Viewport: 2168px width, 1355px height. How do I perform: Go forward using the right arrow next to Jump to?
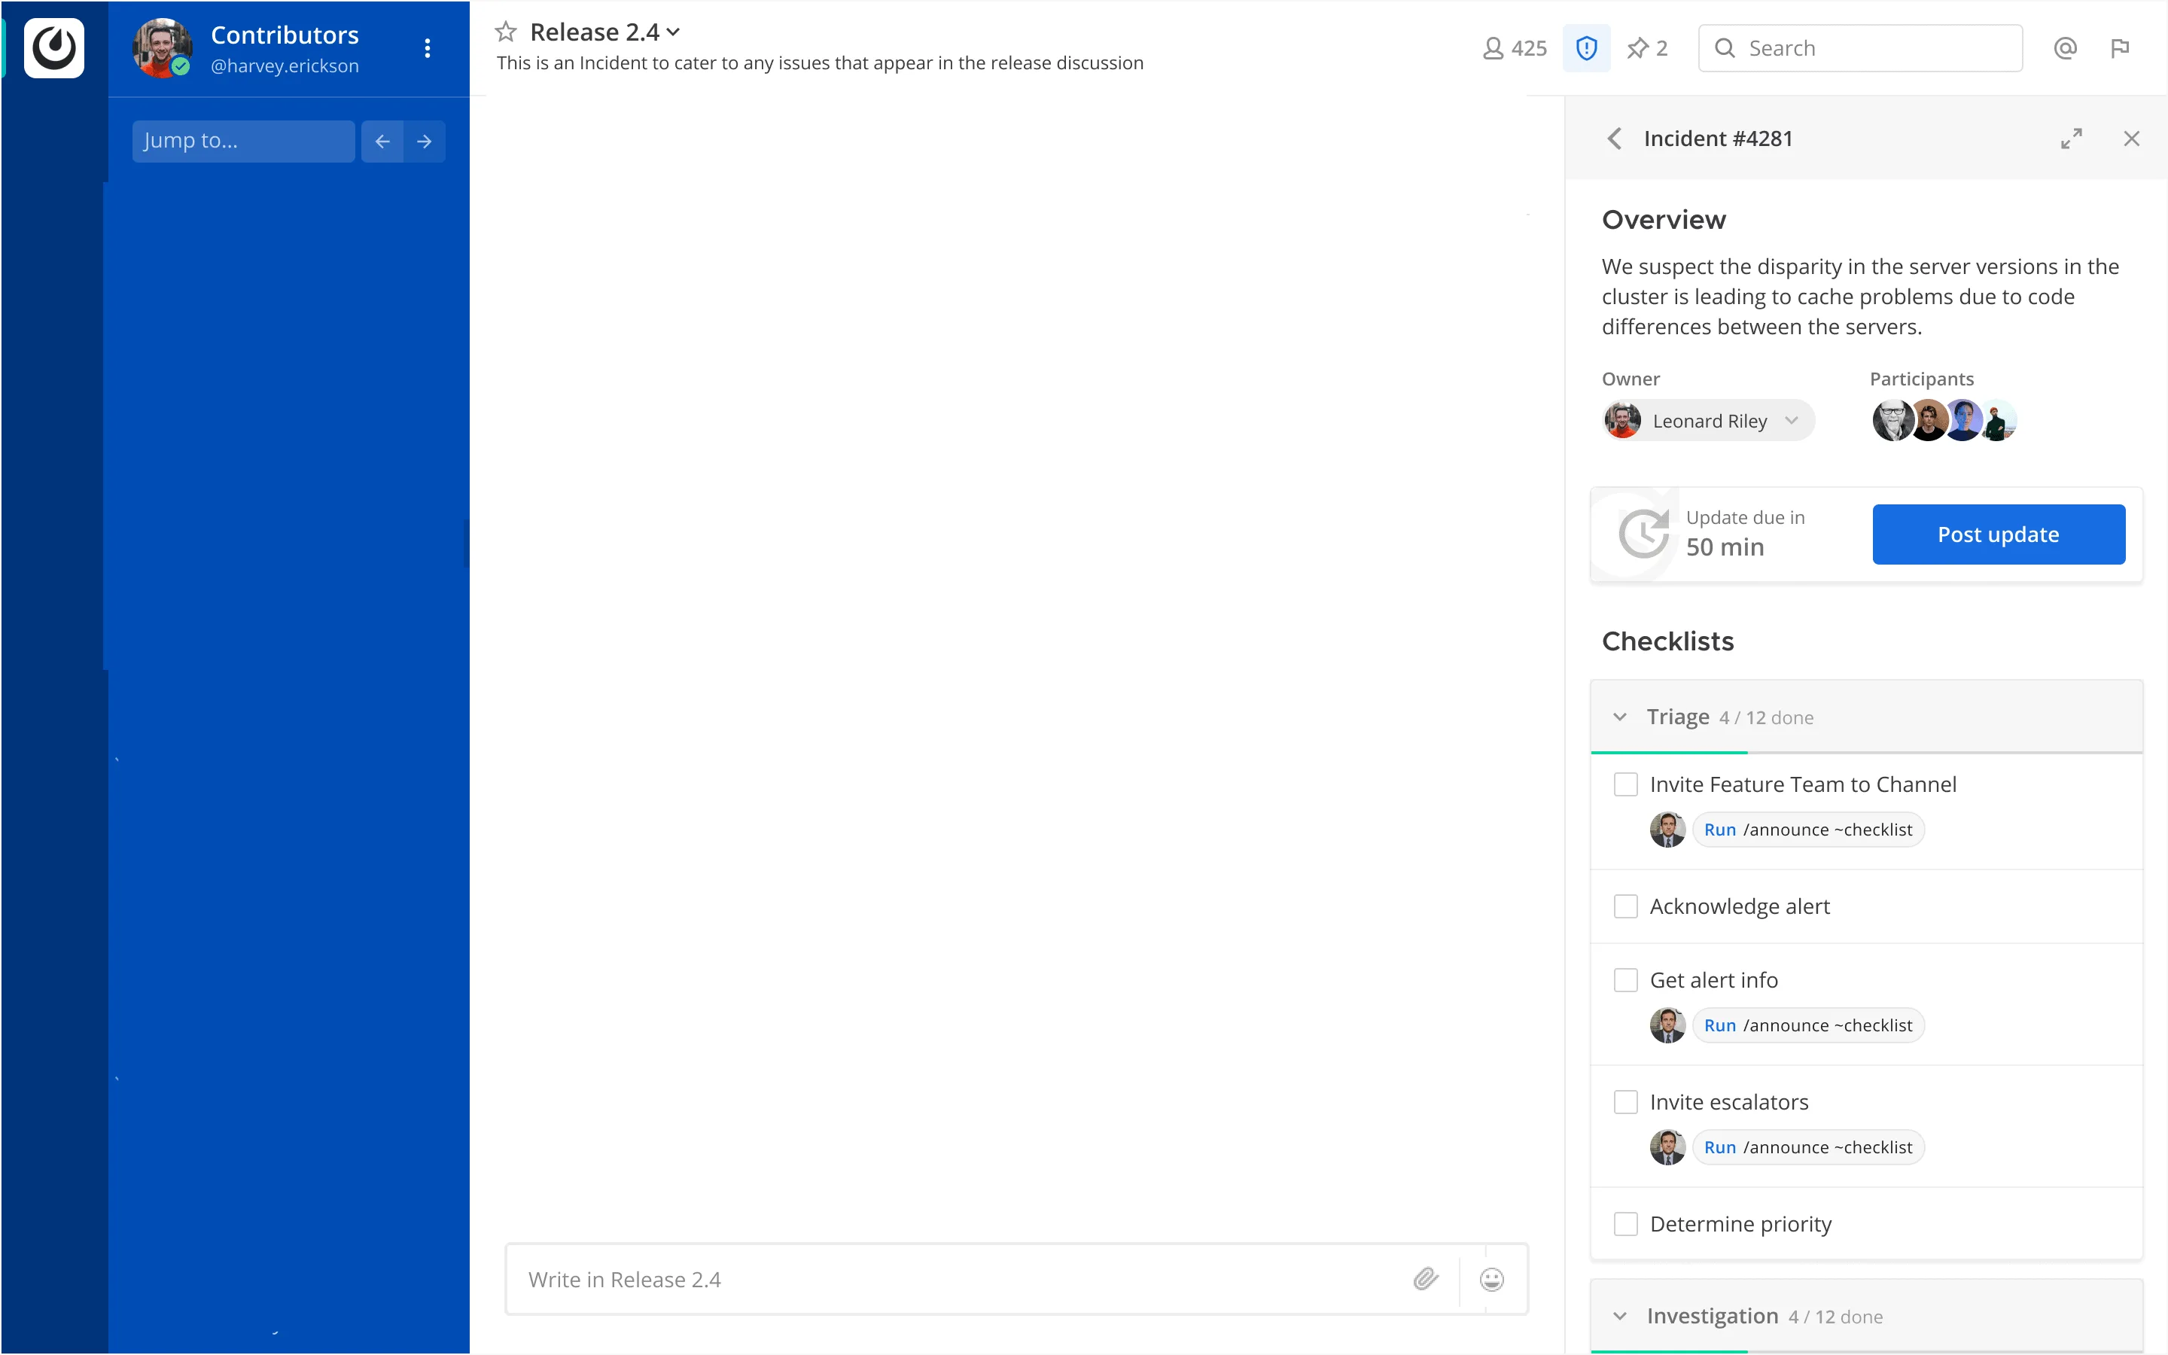point(425,142)
